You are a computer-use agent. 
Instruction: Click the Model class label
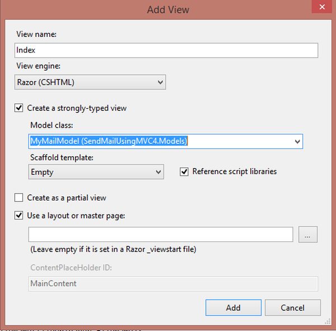[x=52, y=126]
